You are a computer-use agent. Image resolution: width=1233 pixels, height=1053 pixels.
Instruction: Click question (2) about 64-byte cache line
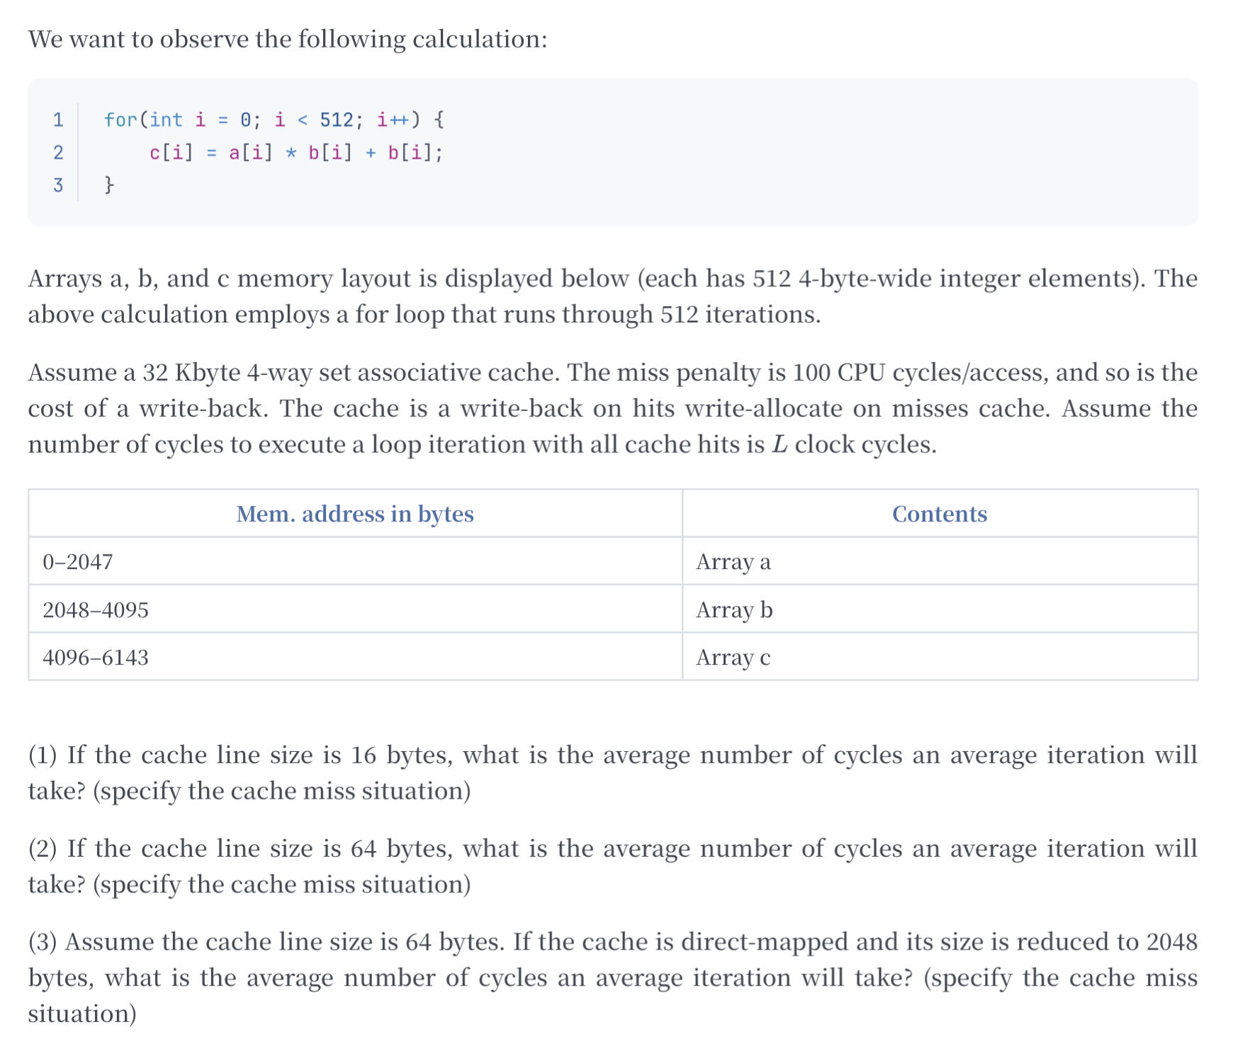click(x=612, y=866)
